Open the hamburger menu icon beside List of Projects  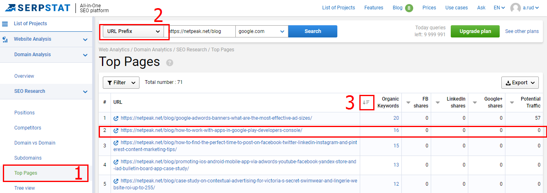(x=5, y=24)
